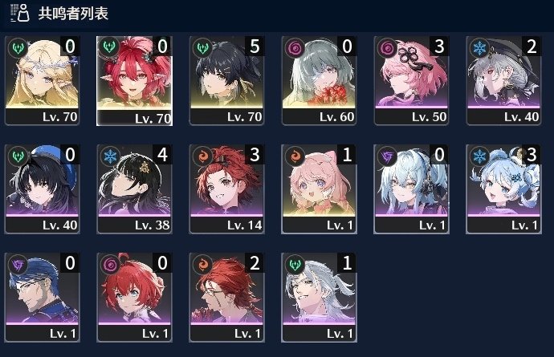Click the snowflake icon on the Lv. 40 grey-haired card

point(479,47)
